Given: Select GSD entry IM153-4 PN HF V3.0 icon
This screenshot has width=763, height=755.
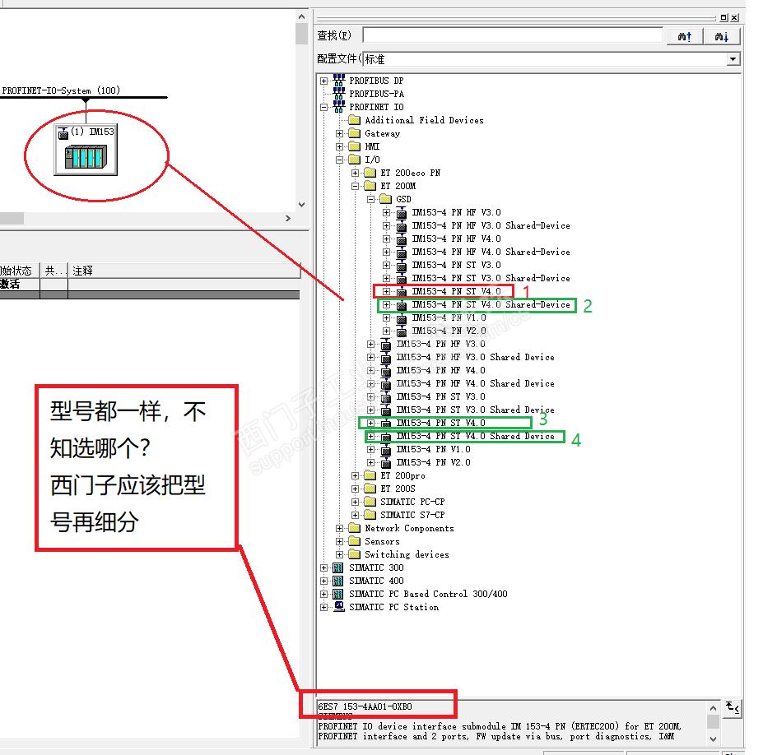Looking at the screenshot, I should click(x=402, y=212).
